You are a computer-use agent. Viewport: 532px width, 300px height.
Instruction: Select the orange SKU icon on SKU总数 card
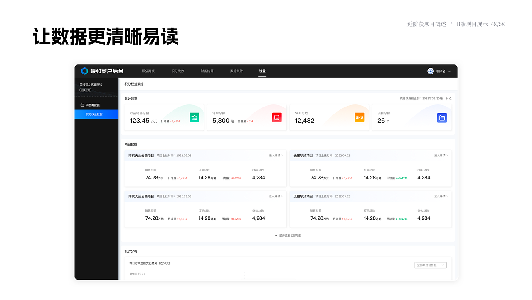(x=359, y=117)
